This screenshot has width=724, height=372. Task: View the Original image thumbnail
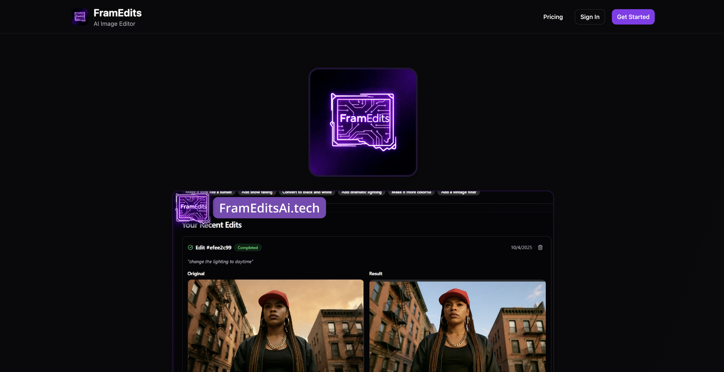275,325
